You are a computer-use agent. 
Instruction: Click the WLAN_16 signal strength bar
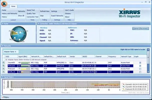(x=25, y=72)
